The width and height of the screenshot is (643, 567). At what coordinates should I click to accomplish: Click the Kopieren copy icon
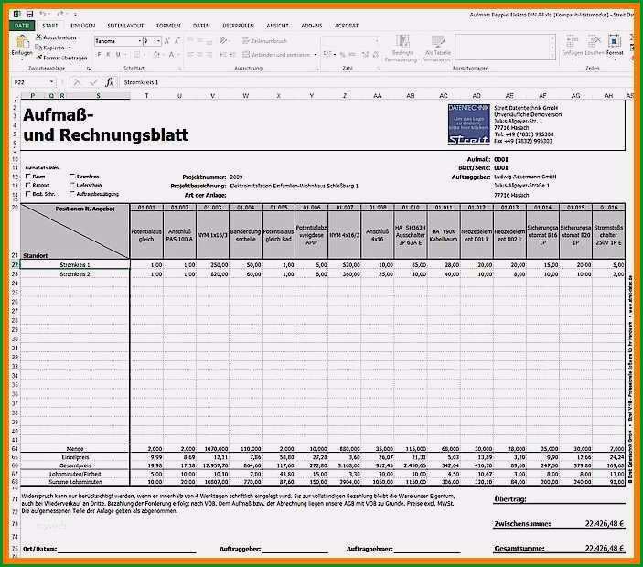(x=38, y=48)
